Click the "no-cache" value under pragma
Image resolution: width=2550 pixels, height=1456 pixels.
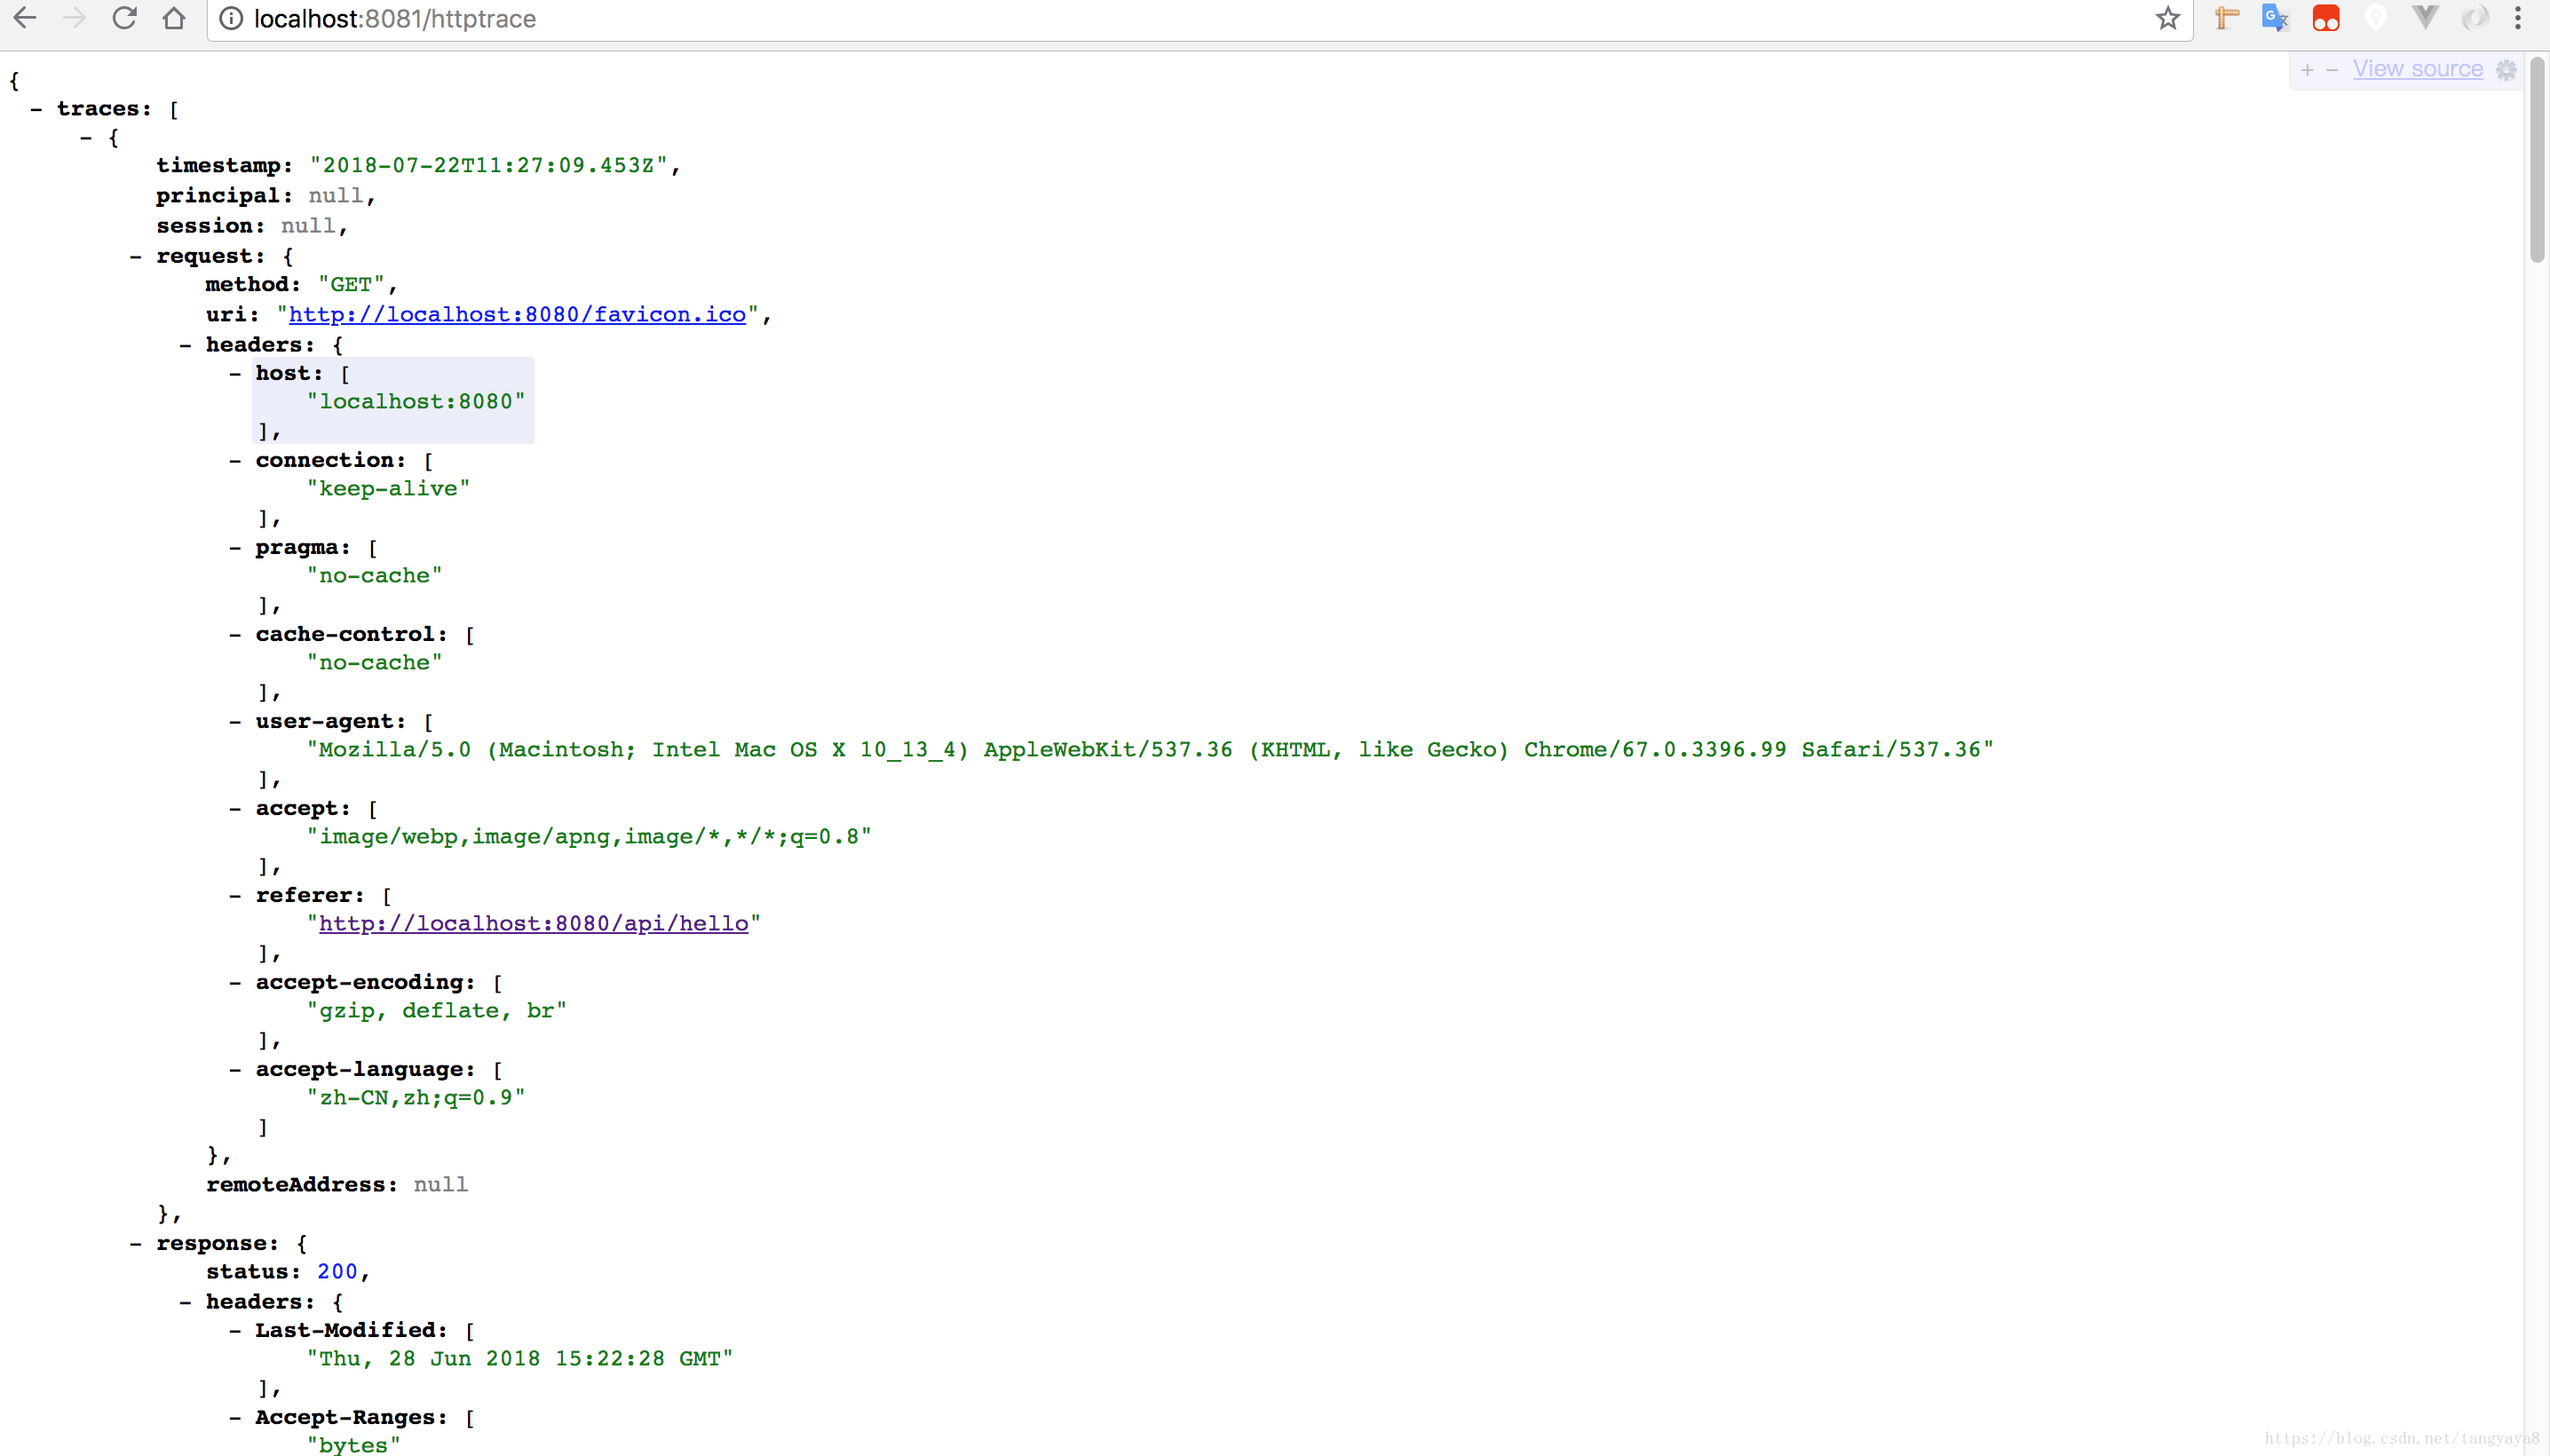point(374,575)
